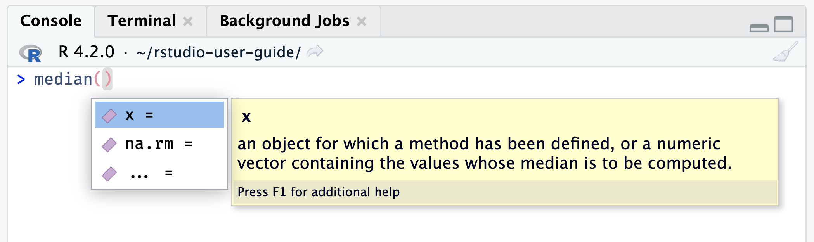The width and height of the screenshot is (814, 242).
Task: Clear console with the broom icon
Action: [785, 52]
